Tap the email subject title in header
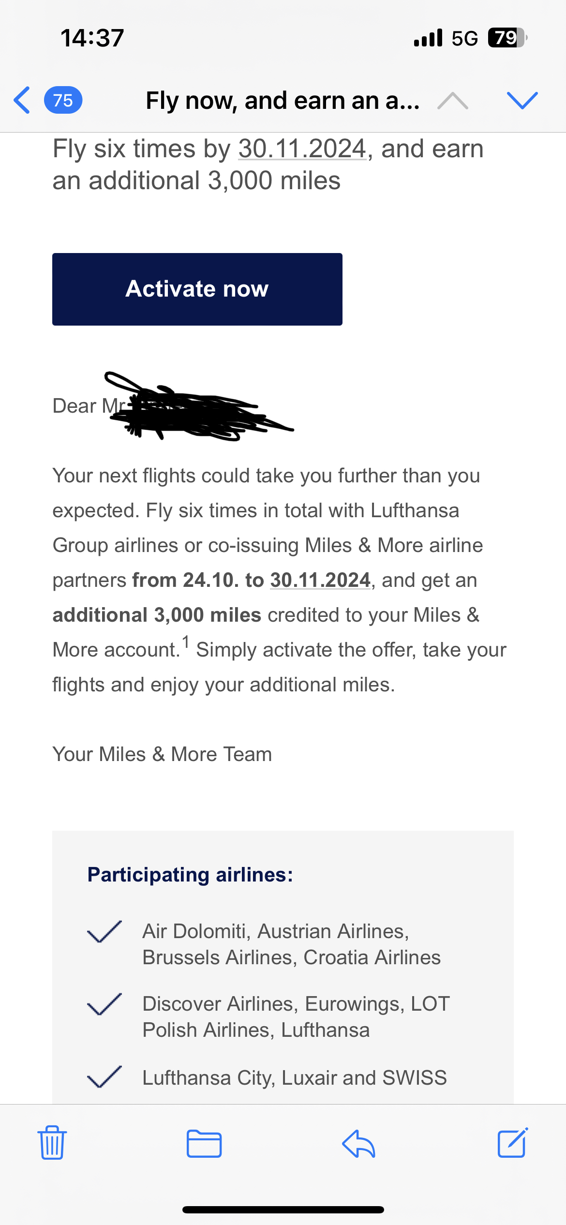Viewport: 566px width, 1225px height. click(283, 101)
